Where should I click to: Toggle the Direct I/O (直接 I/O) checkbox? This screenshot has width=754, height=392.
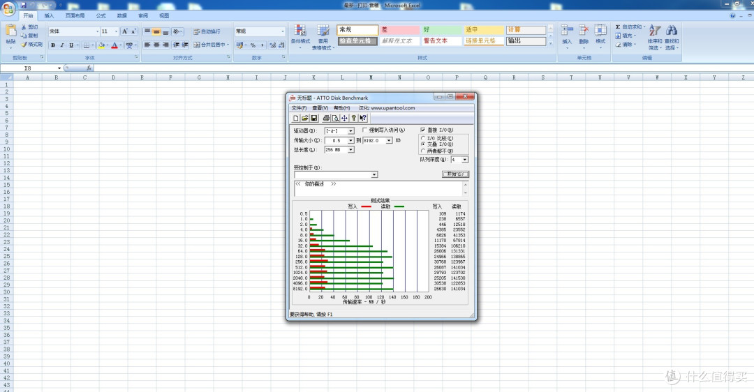[422, 130]
